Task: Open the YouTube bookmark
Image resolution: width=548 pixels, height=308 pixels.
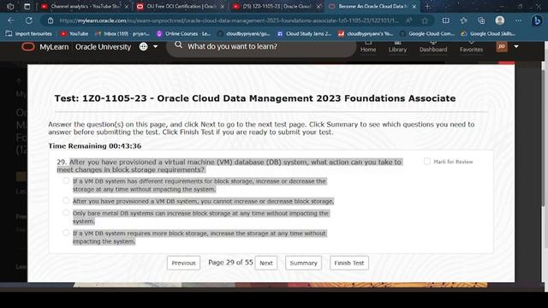Action: 74,34
